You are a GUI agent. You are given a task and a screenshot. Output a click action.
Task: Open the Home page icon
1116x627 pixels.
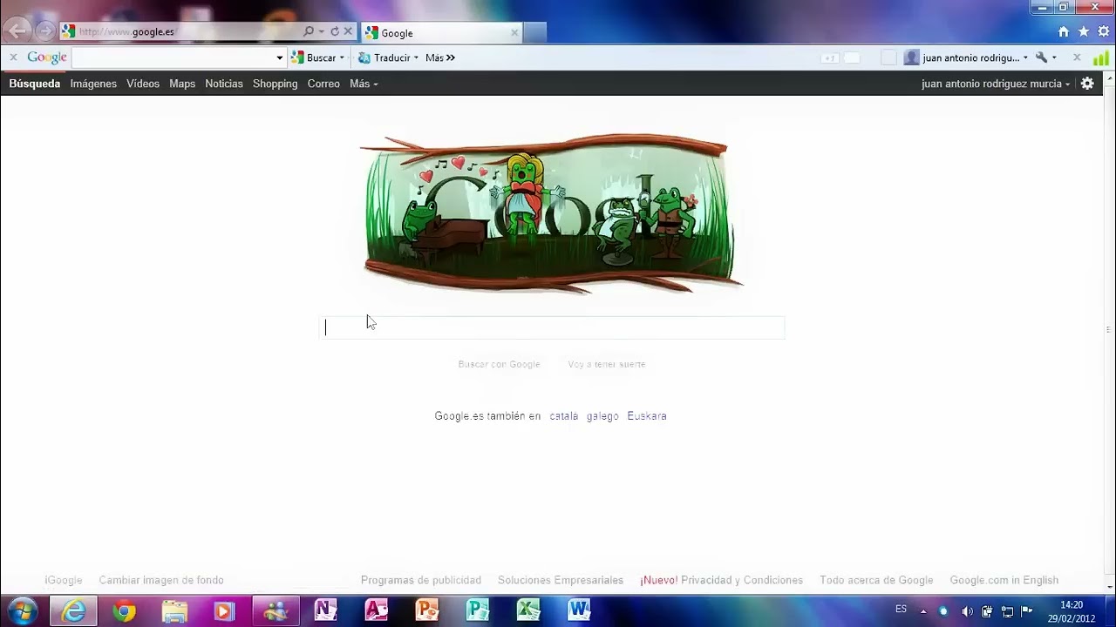1064,31
